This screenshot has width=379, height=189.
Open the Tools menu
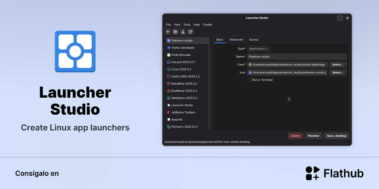[187, 25]
